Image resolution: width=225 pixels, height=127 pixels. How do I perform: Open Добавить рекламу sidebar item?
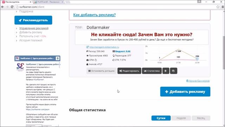pyautogui.click(x=31, y=32)
